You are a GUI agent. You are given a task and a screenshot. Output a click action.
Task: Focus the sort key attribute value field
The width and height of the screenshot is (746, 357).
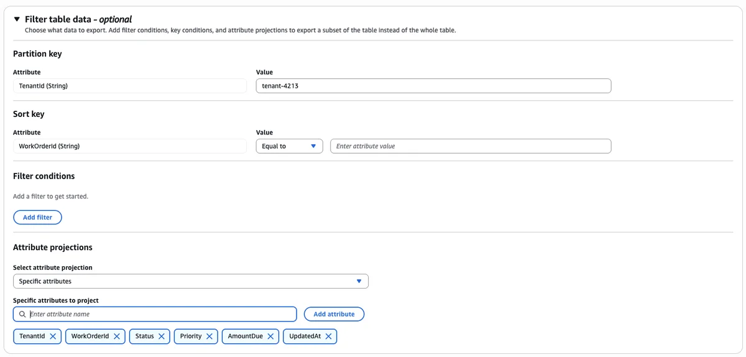(471, 146)
